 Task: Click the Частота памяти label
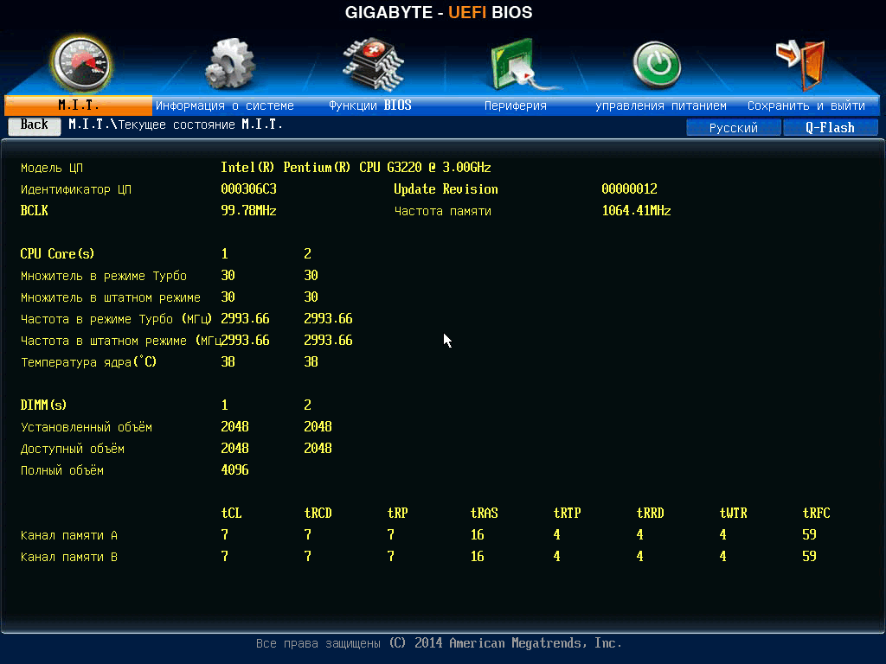pos(442,211)
